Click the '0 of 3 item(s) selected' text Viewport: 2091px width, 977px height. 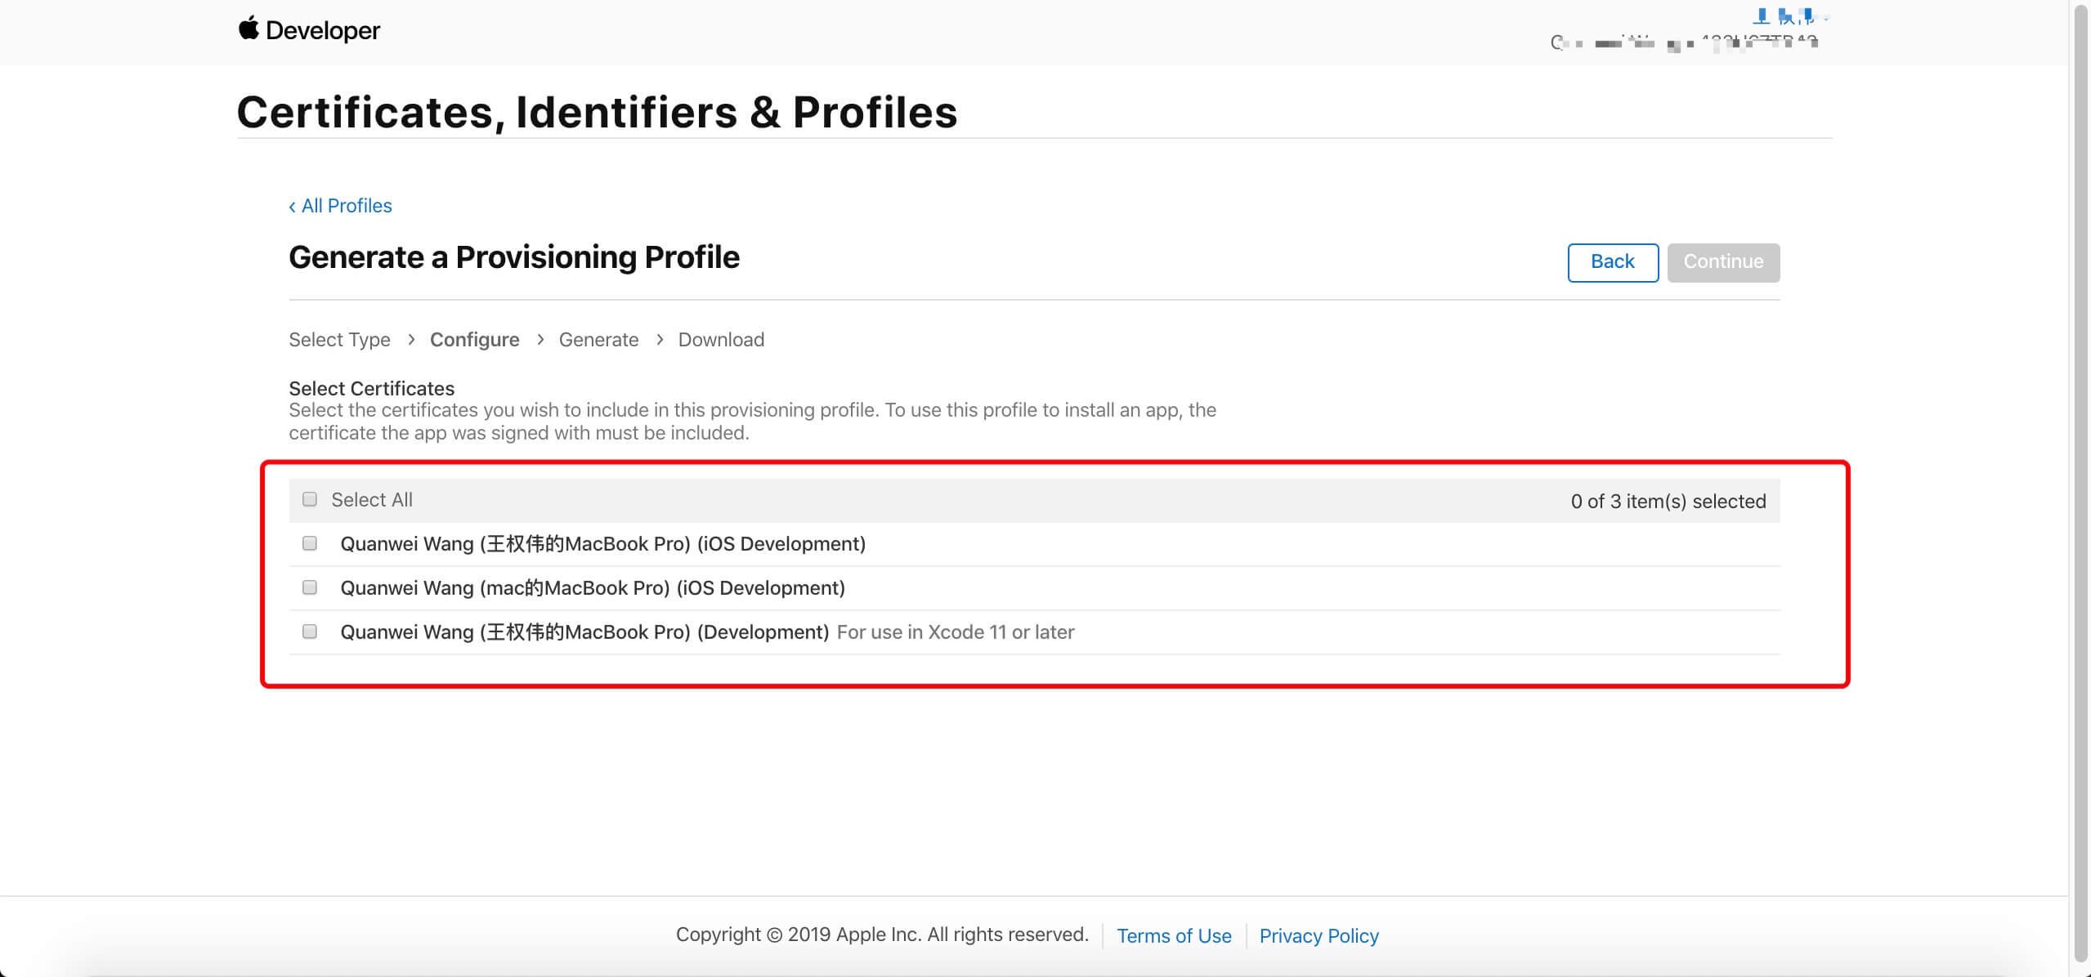coord(1668,501)
